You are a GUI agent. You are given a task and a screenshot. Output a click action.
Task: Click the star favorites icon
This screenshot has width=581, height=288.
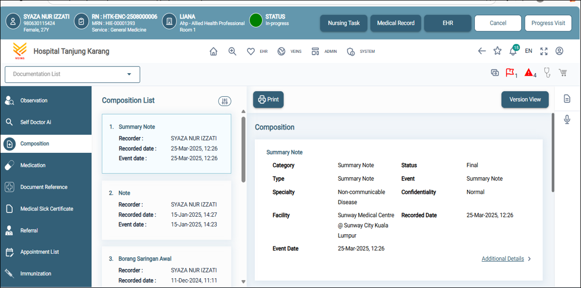click(x=497, y=51)
